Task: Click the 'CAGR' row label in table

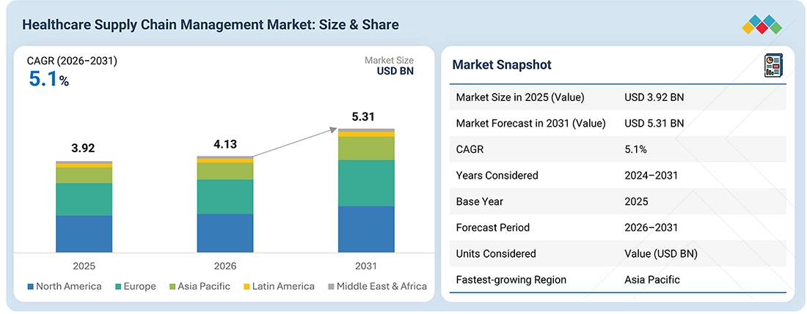Action: [x=469, y=149]
